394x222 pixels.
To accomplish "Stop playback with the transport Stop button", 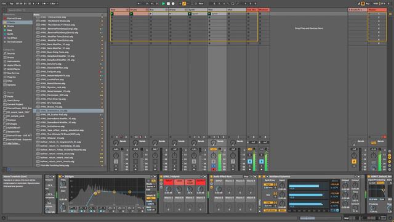I will point(168,4).
